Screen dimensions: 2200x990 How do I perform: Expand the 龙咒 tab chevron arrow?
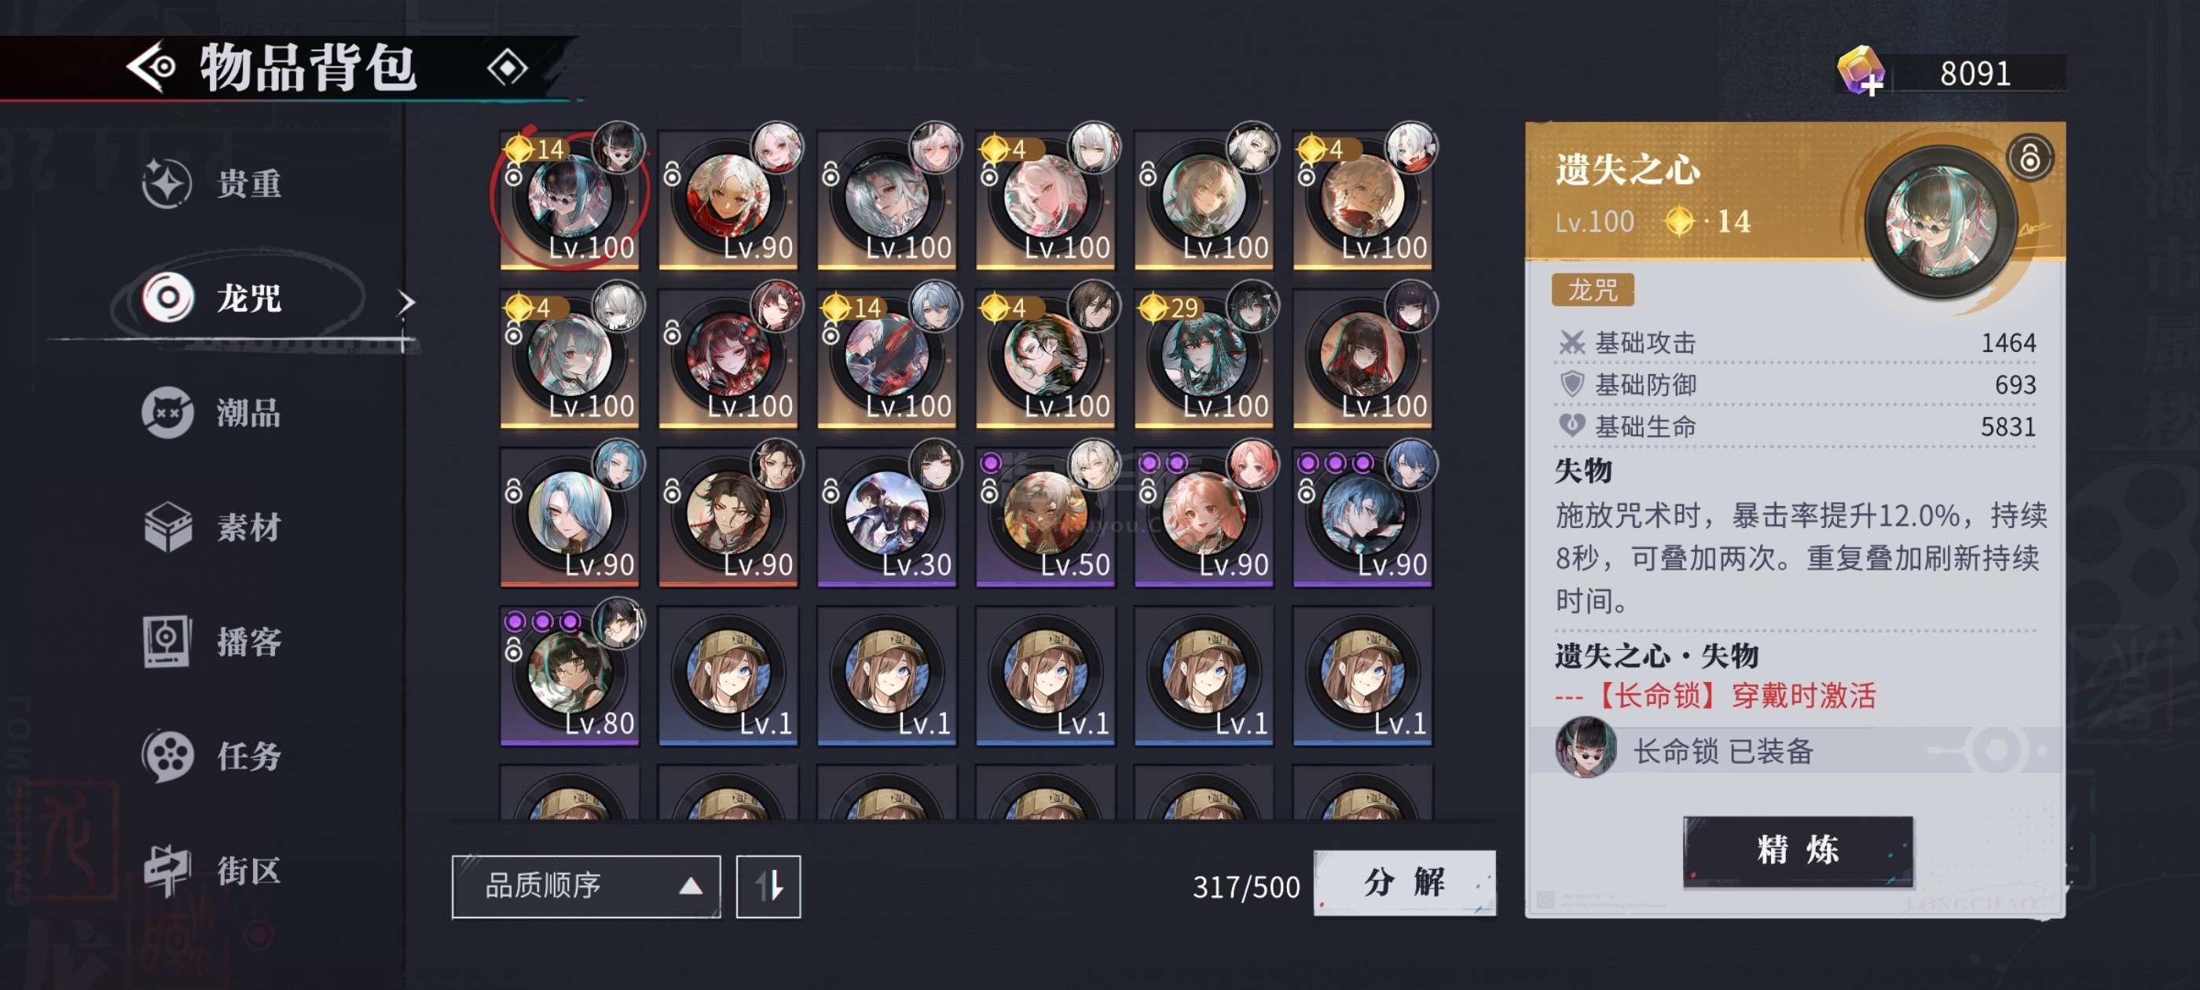(407, 302)
